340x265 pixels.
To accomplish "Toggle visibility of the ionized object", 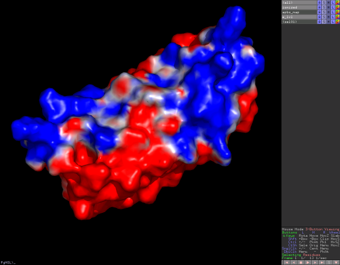I will (x=299, y=7).
